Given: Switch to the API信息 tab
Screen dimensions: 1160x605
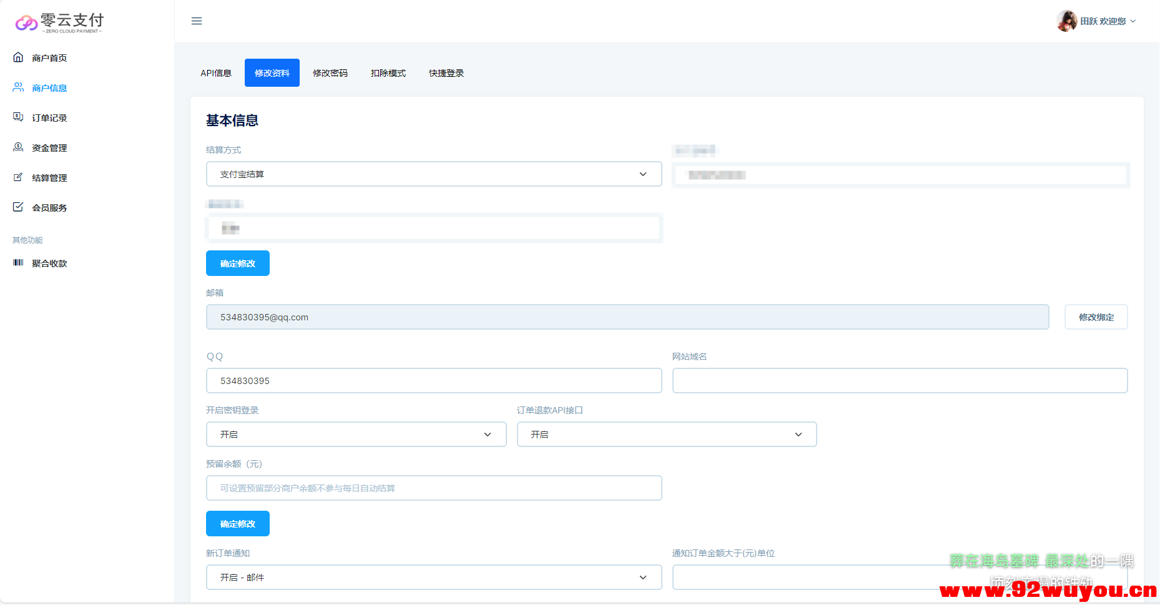Looking at the screenshot, I should coord(216,73).
